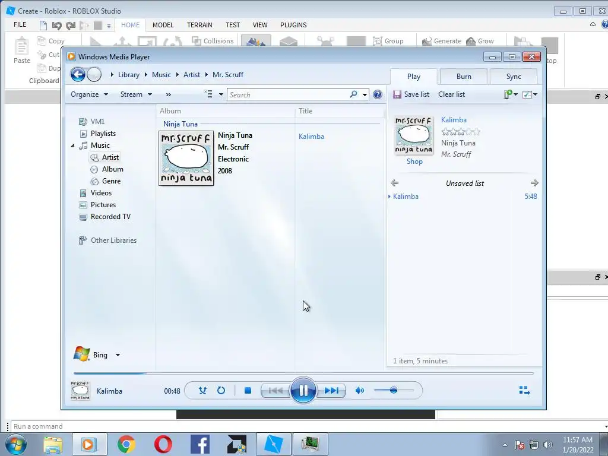Toggle repeat in playback controls
This screenshot has height=456, width=608.
pos(221,391)
